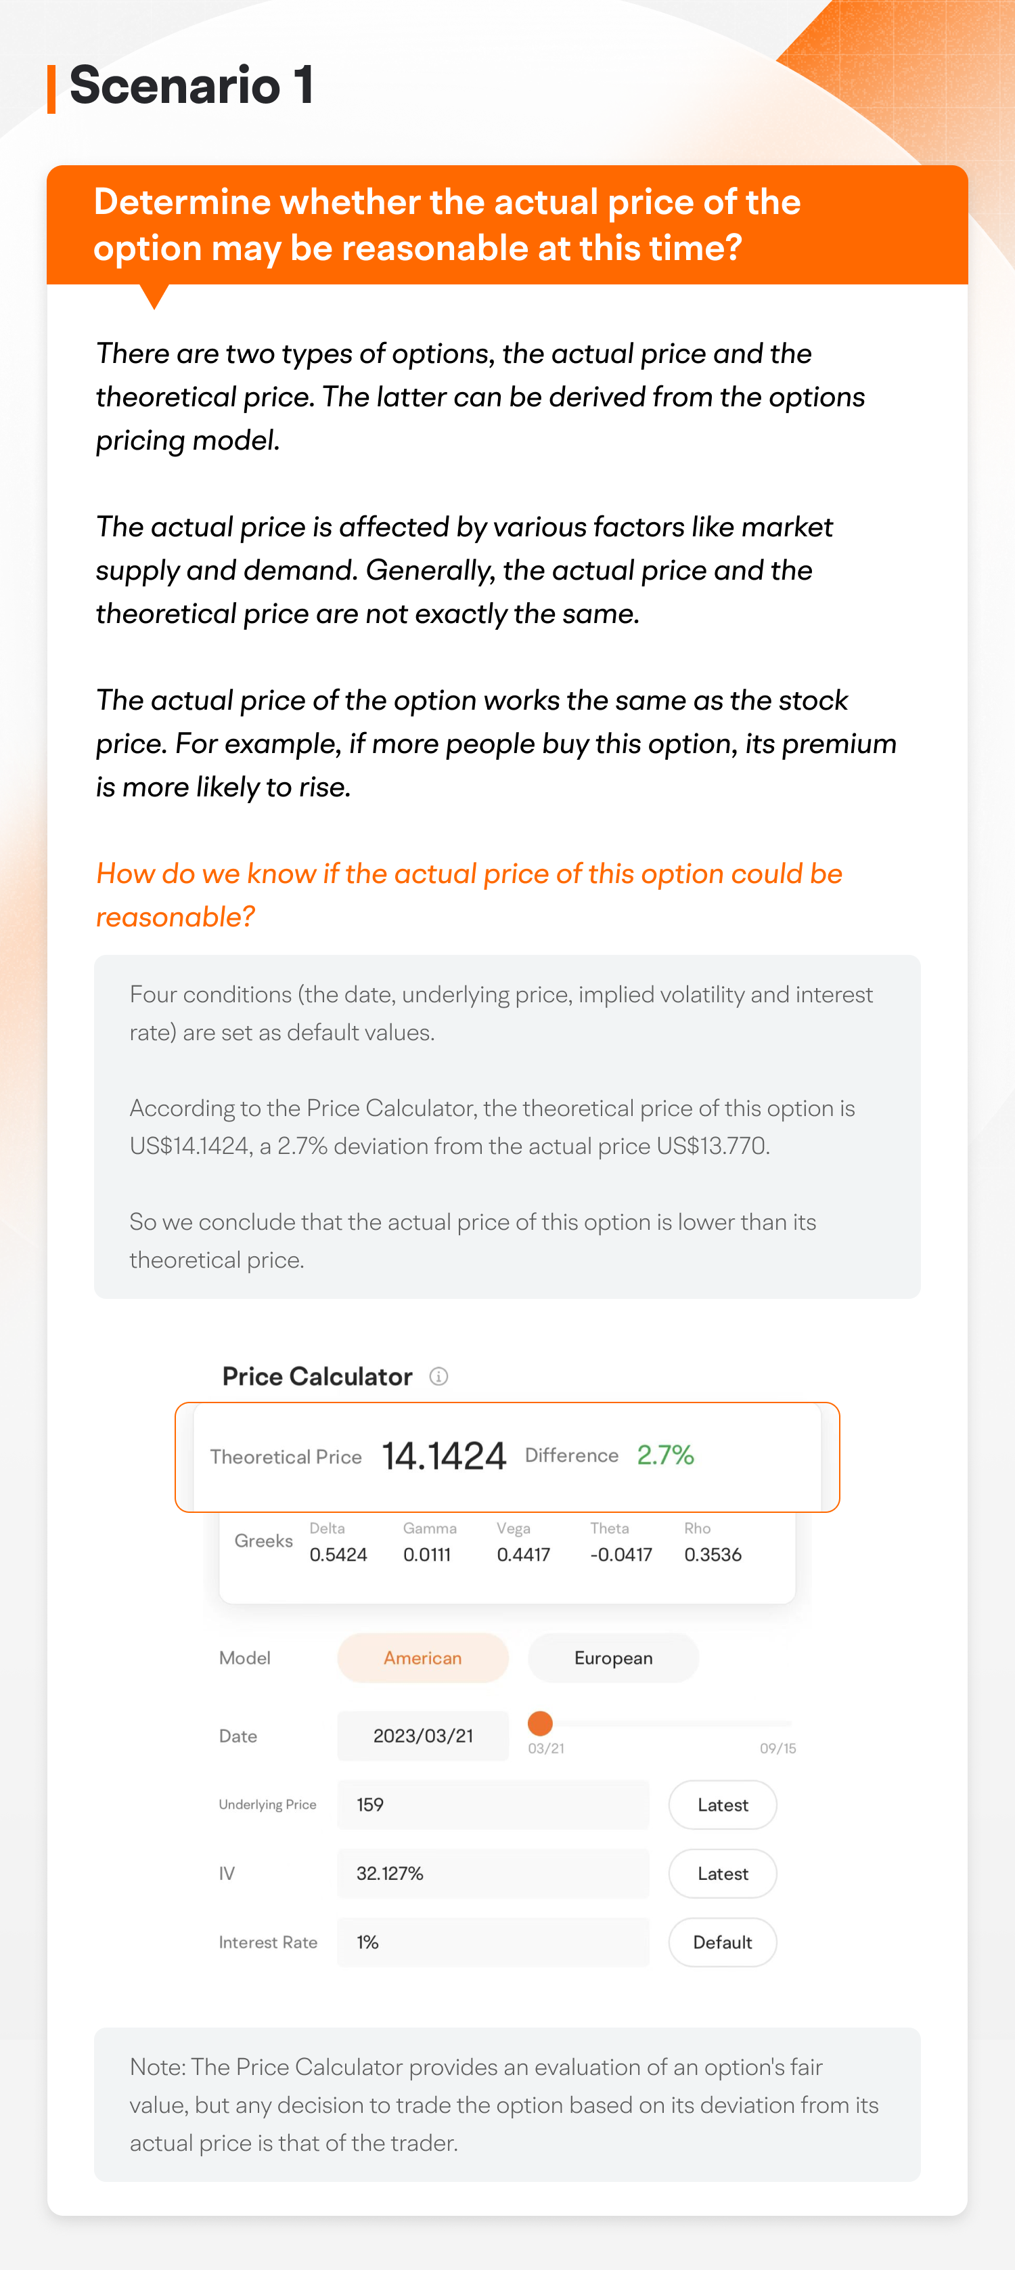The width and height of the screenshot is (1015, 2270).
Task: Click the green 2.7% difference value
Action: click(668, 1455)
